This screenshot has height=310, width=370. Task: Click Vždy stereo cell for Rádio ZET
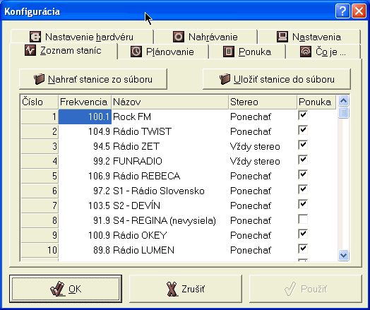coord(263,146)
